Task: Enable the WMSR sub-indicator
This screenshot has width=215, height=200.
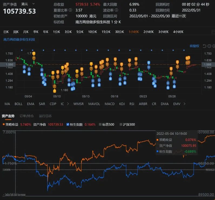Action: 78,104
